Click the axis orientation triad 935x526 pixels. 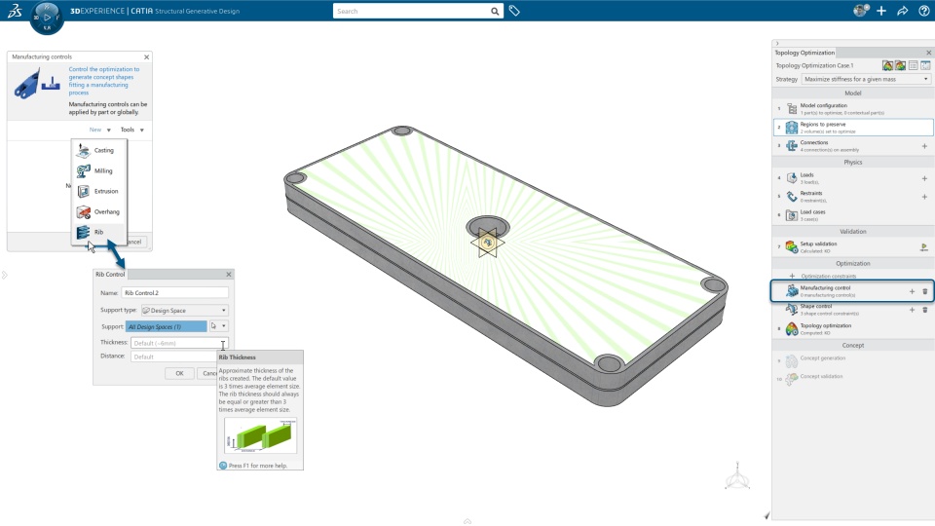pos(737,476)
